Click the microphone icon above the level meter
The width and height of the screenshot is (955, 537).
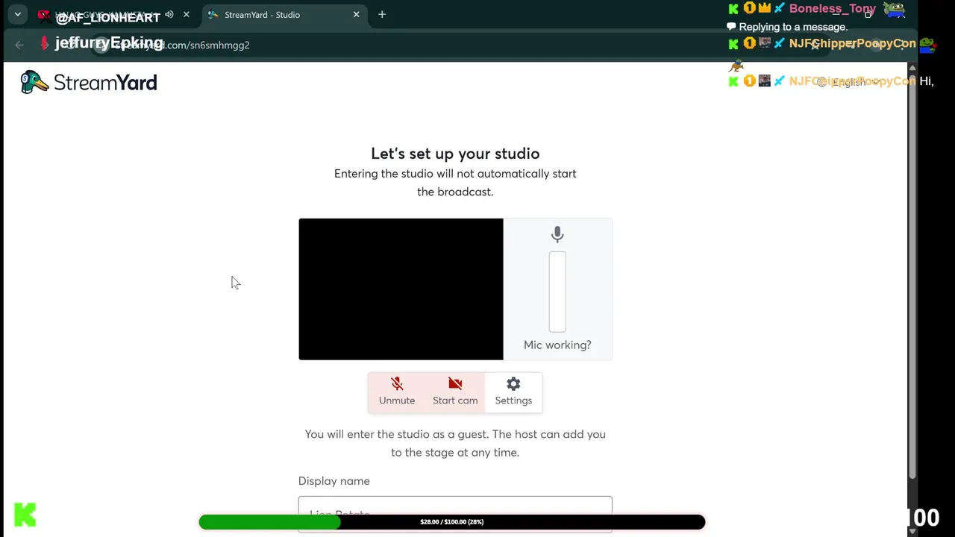coord(557,234)
